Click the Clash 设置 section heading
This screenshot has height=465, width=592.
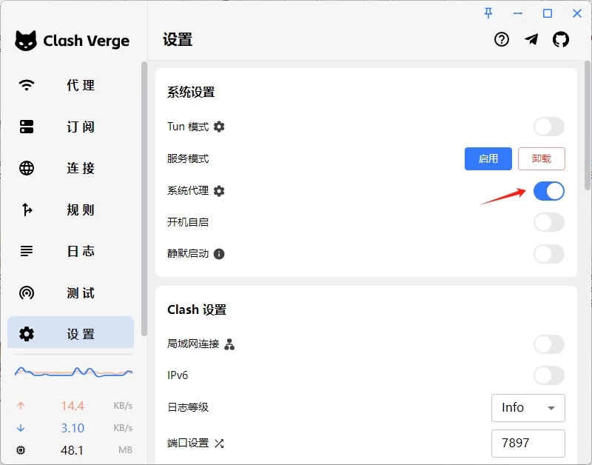pyautogui.click(x=197, y=310)
